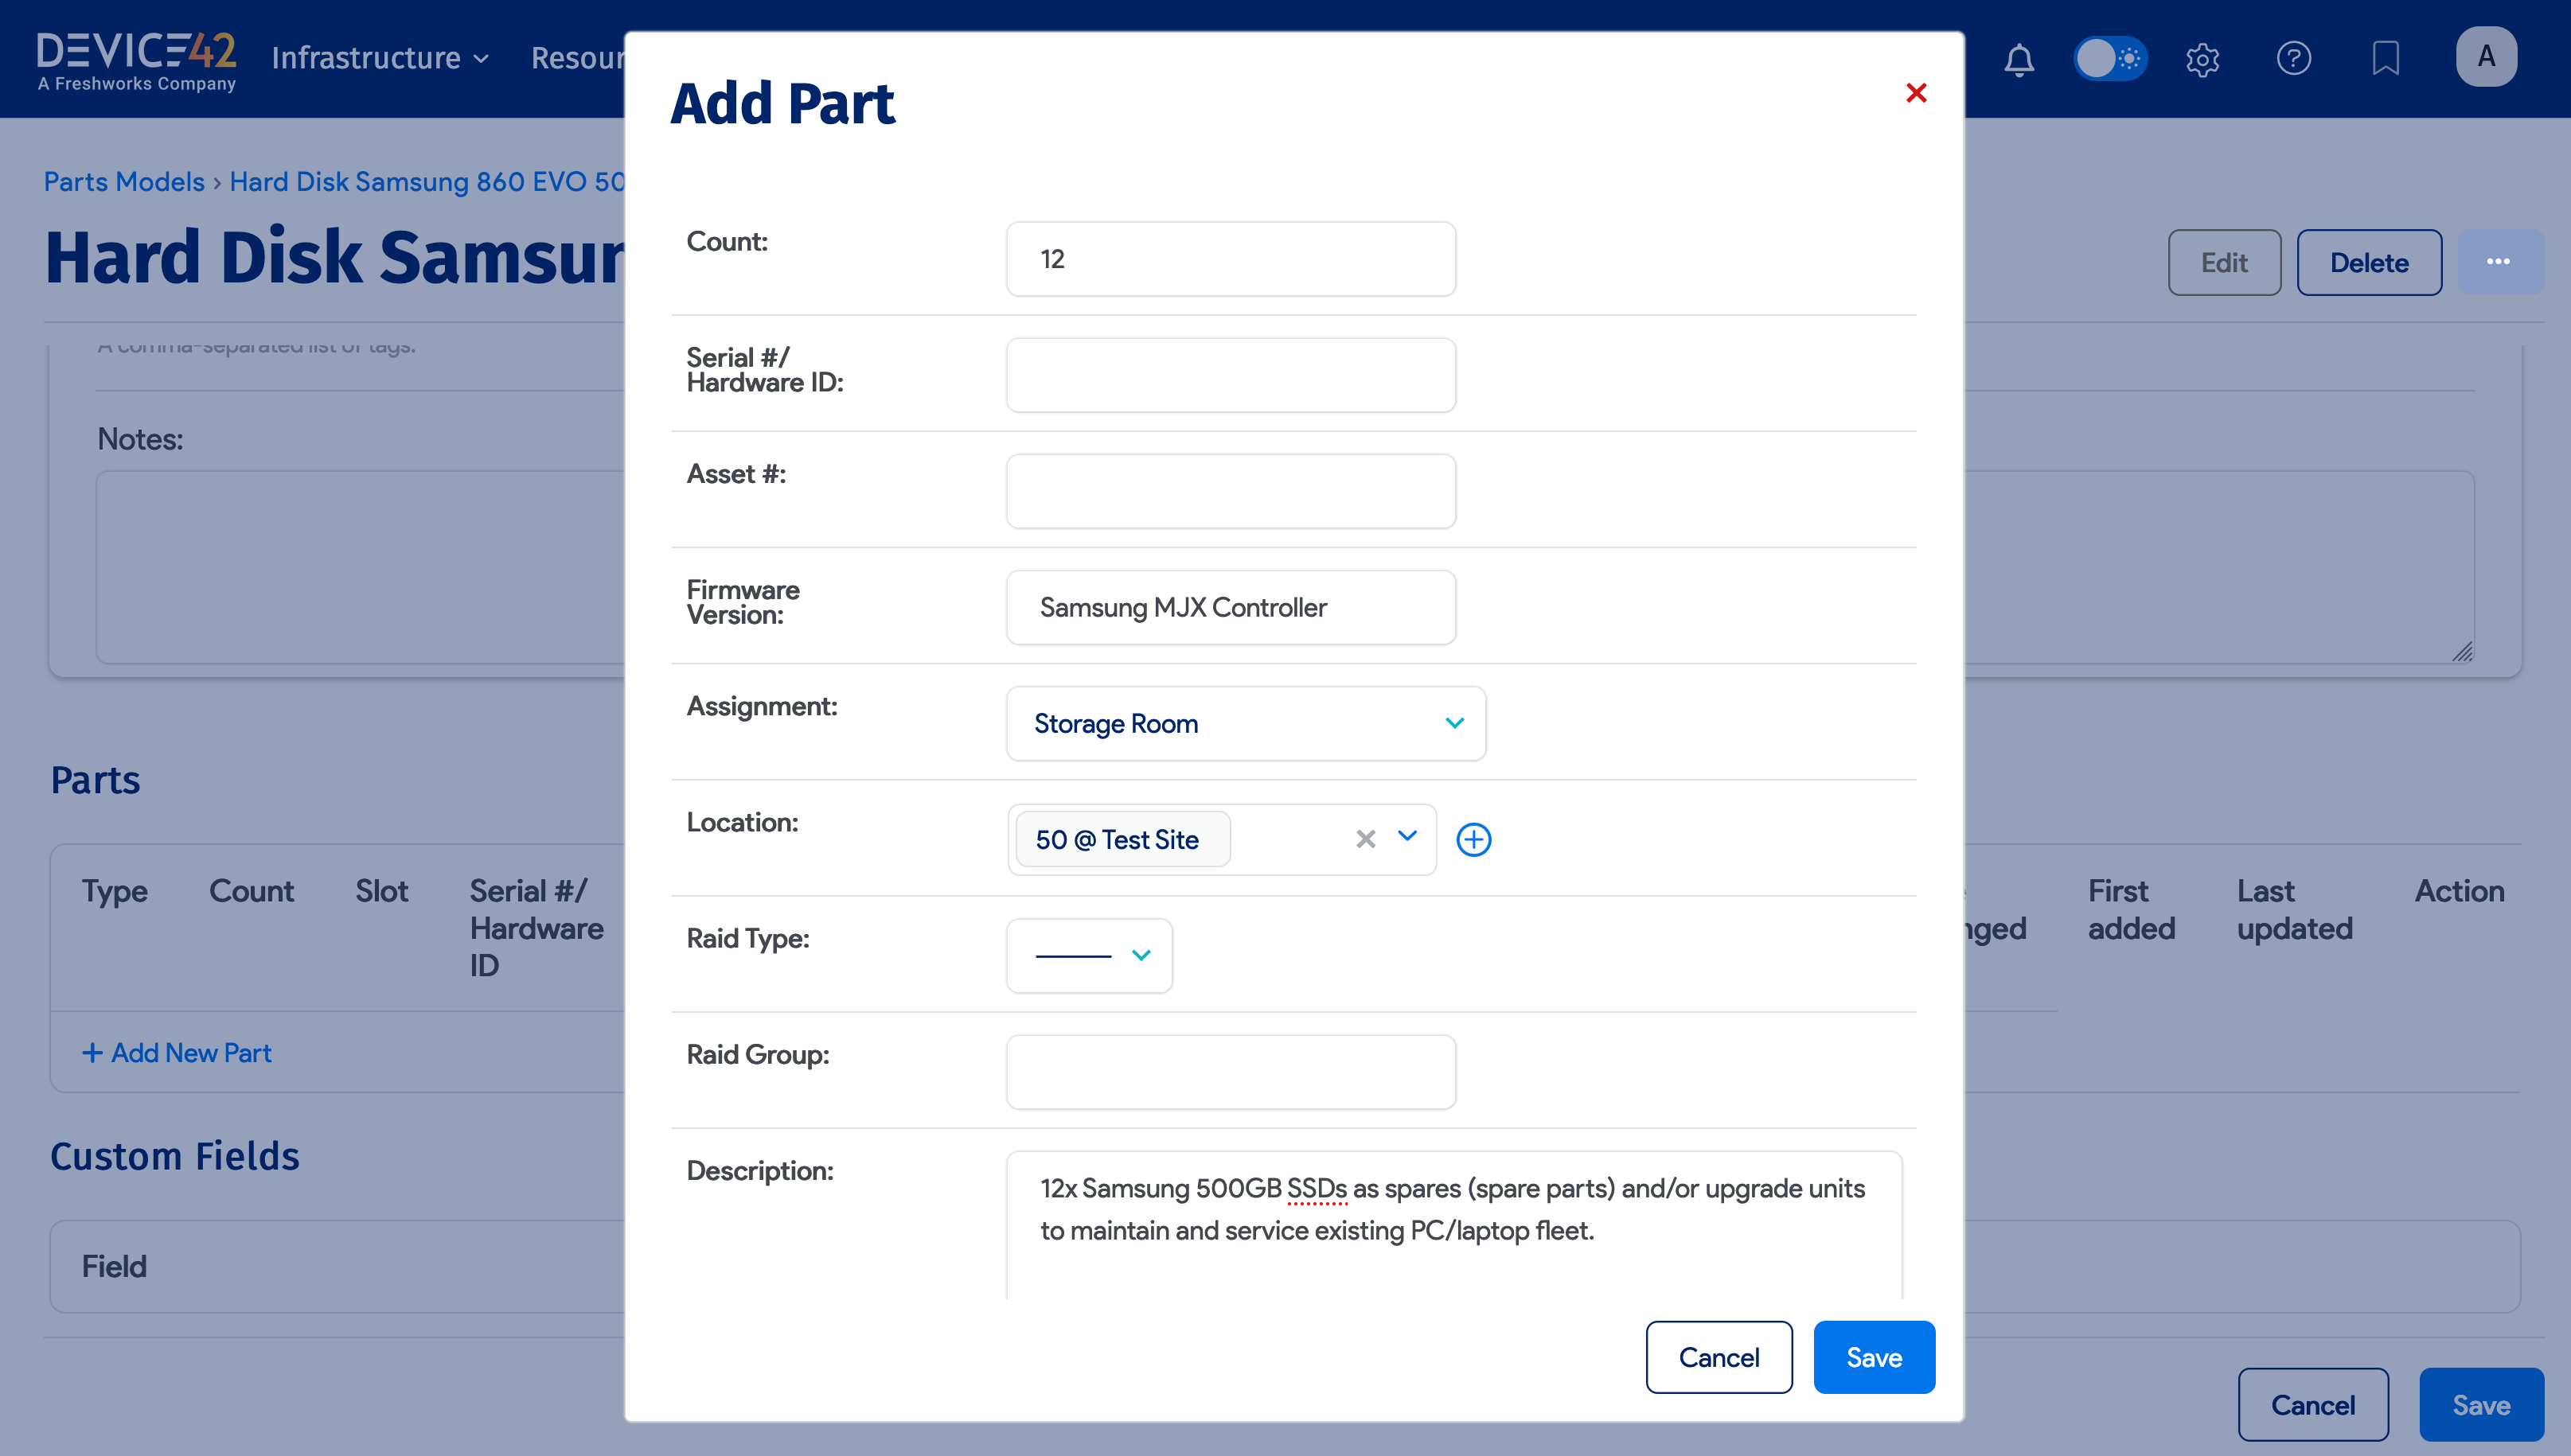Open the user profile avatar

tap(2487, 57)
